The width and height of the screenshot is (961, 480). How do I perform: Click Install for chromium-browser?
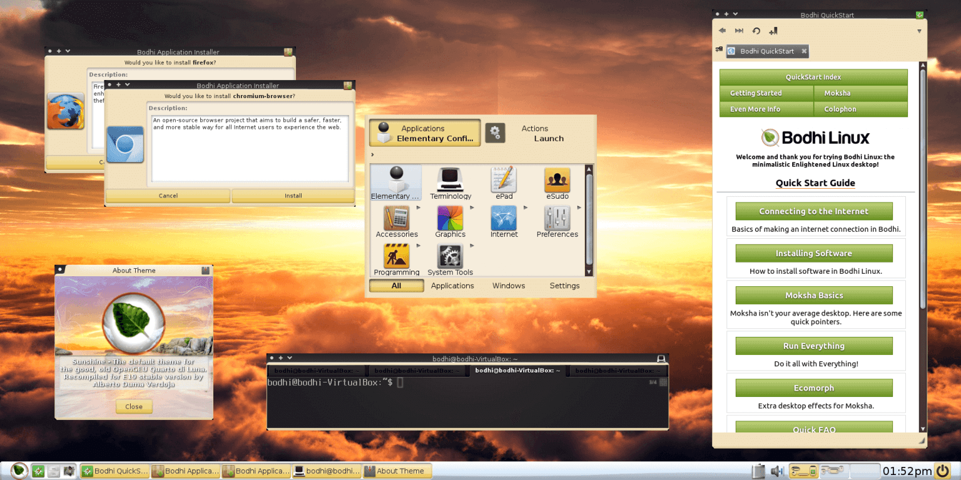coord(293,196)
